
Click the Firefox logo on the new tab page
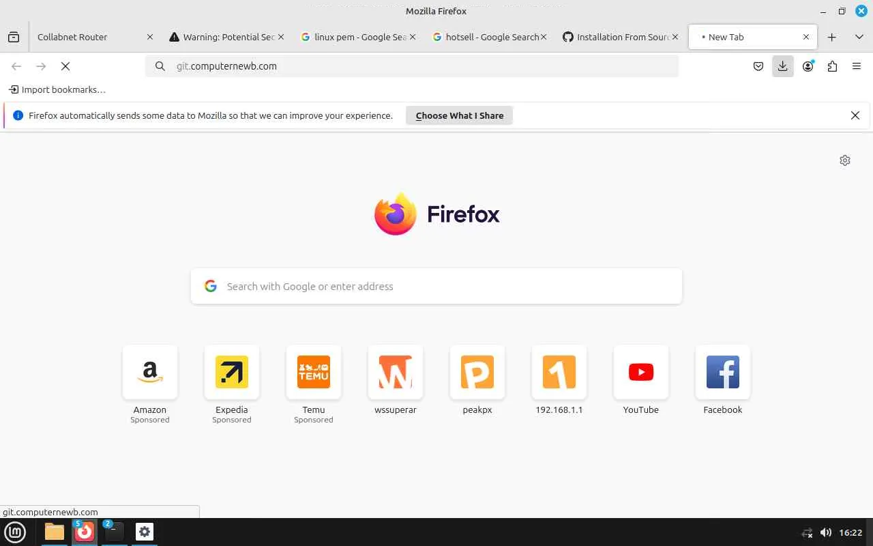click(396, 214)
